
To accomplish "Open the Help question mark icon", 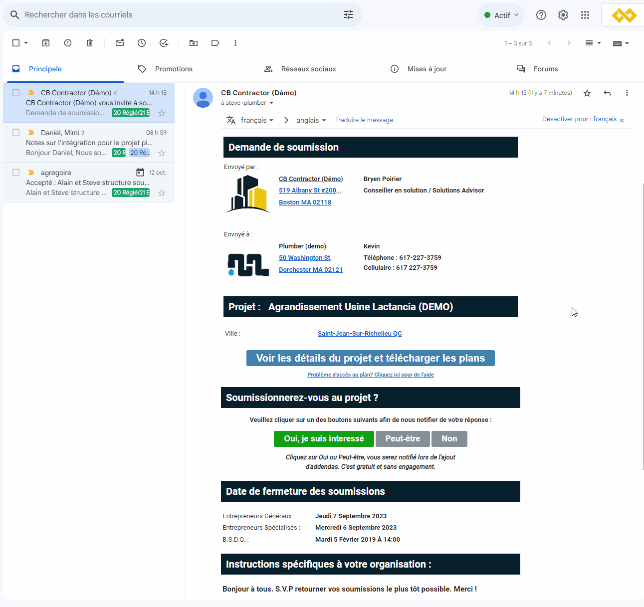I will (541, 15).
